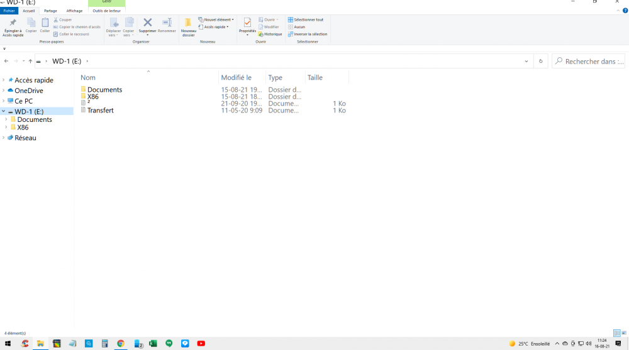The image size is (629, 350).
Task: Click the refresh button beside address bar
Action: pyautogui.click(x=541, y=62)
